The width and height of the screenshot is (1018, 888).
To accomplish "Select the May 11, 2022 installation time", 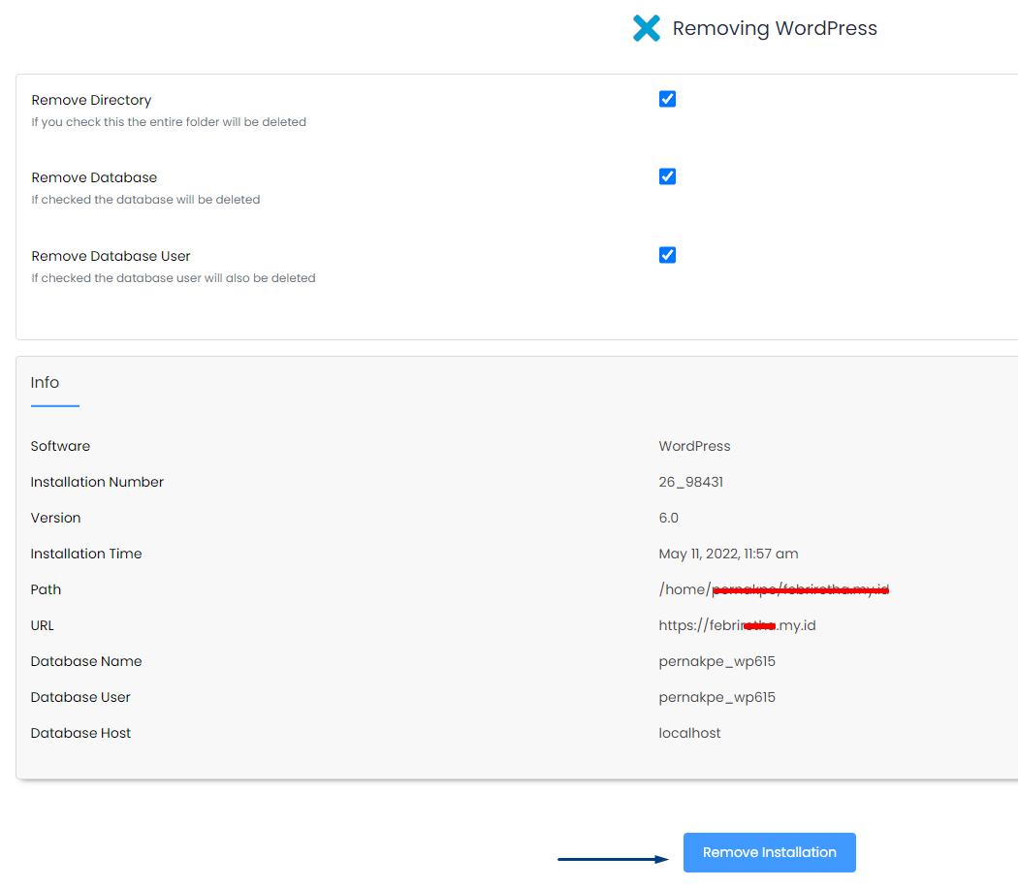I will 728,554.
